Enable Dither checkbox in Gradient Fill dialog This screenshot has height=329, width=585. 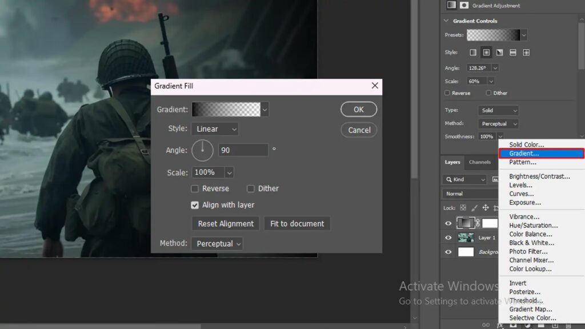point(251,188)
